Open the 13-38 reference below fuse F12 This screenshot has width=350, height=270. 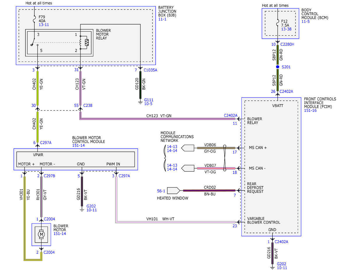click(287, 29)
